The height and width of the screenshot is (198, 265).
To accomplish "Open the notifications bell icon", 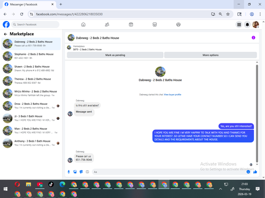I will [248, 24].
